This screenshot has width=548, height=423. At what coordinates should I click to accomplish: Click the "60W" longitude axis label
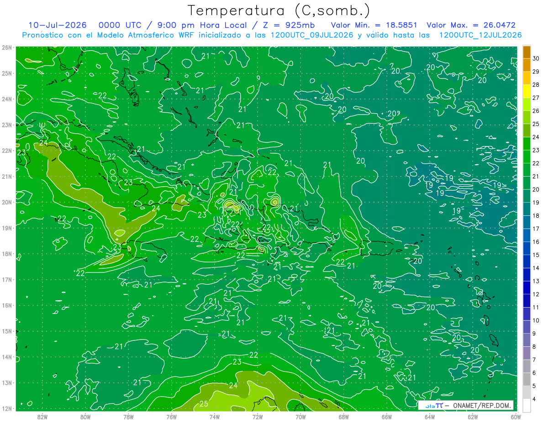click(516, 417)
